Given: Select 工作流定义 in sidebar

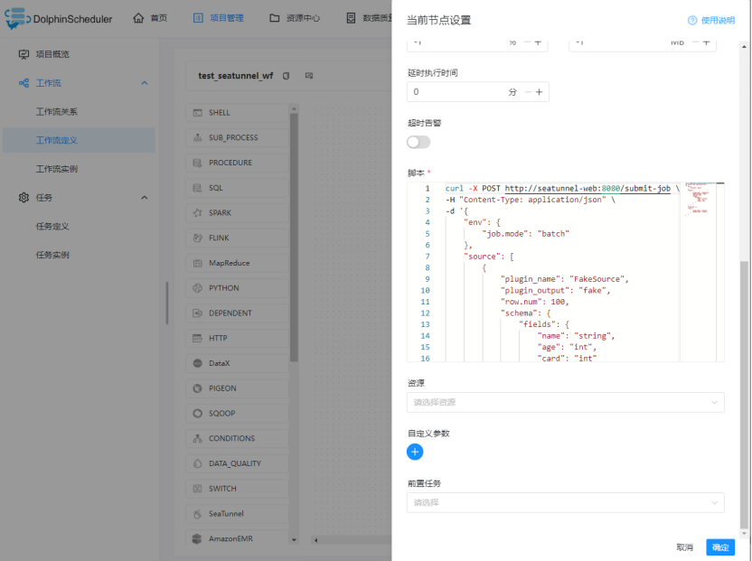Looking at the screenshot, I should click(79, 140).
